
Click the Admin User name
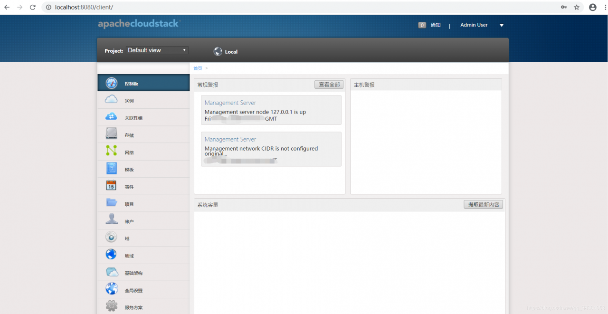(474, 25)
